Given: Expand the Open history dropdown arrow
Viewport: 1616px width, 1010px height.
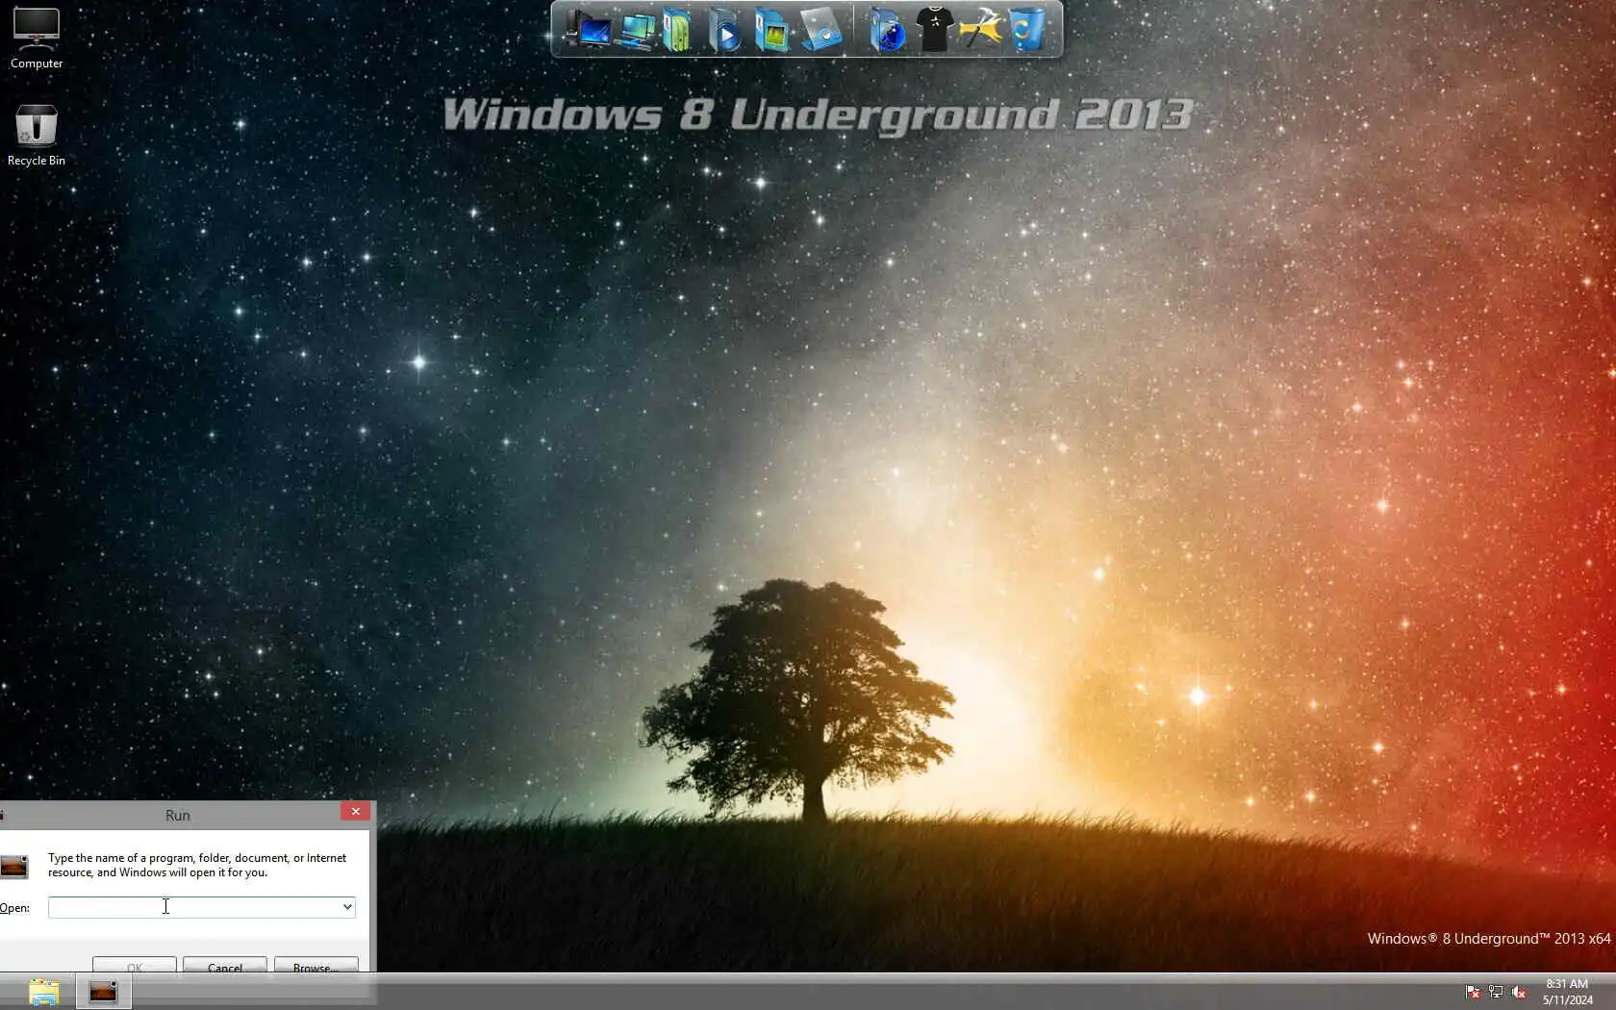Looking at the screenshot, I should pyautogui.click(x=347, y=907).
